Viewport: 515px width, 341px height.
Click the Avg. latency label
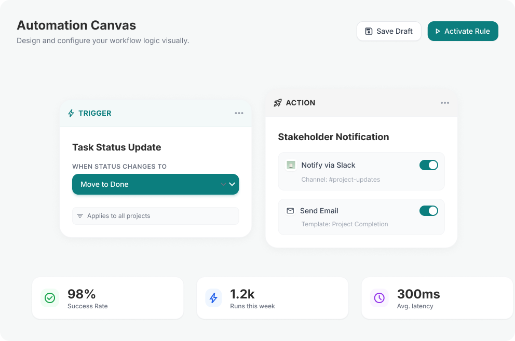click(x=415, y=306)
